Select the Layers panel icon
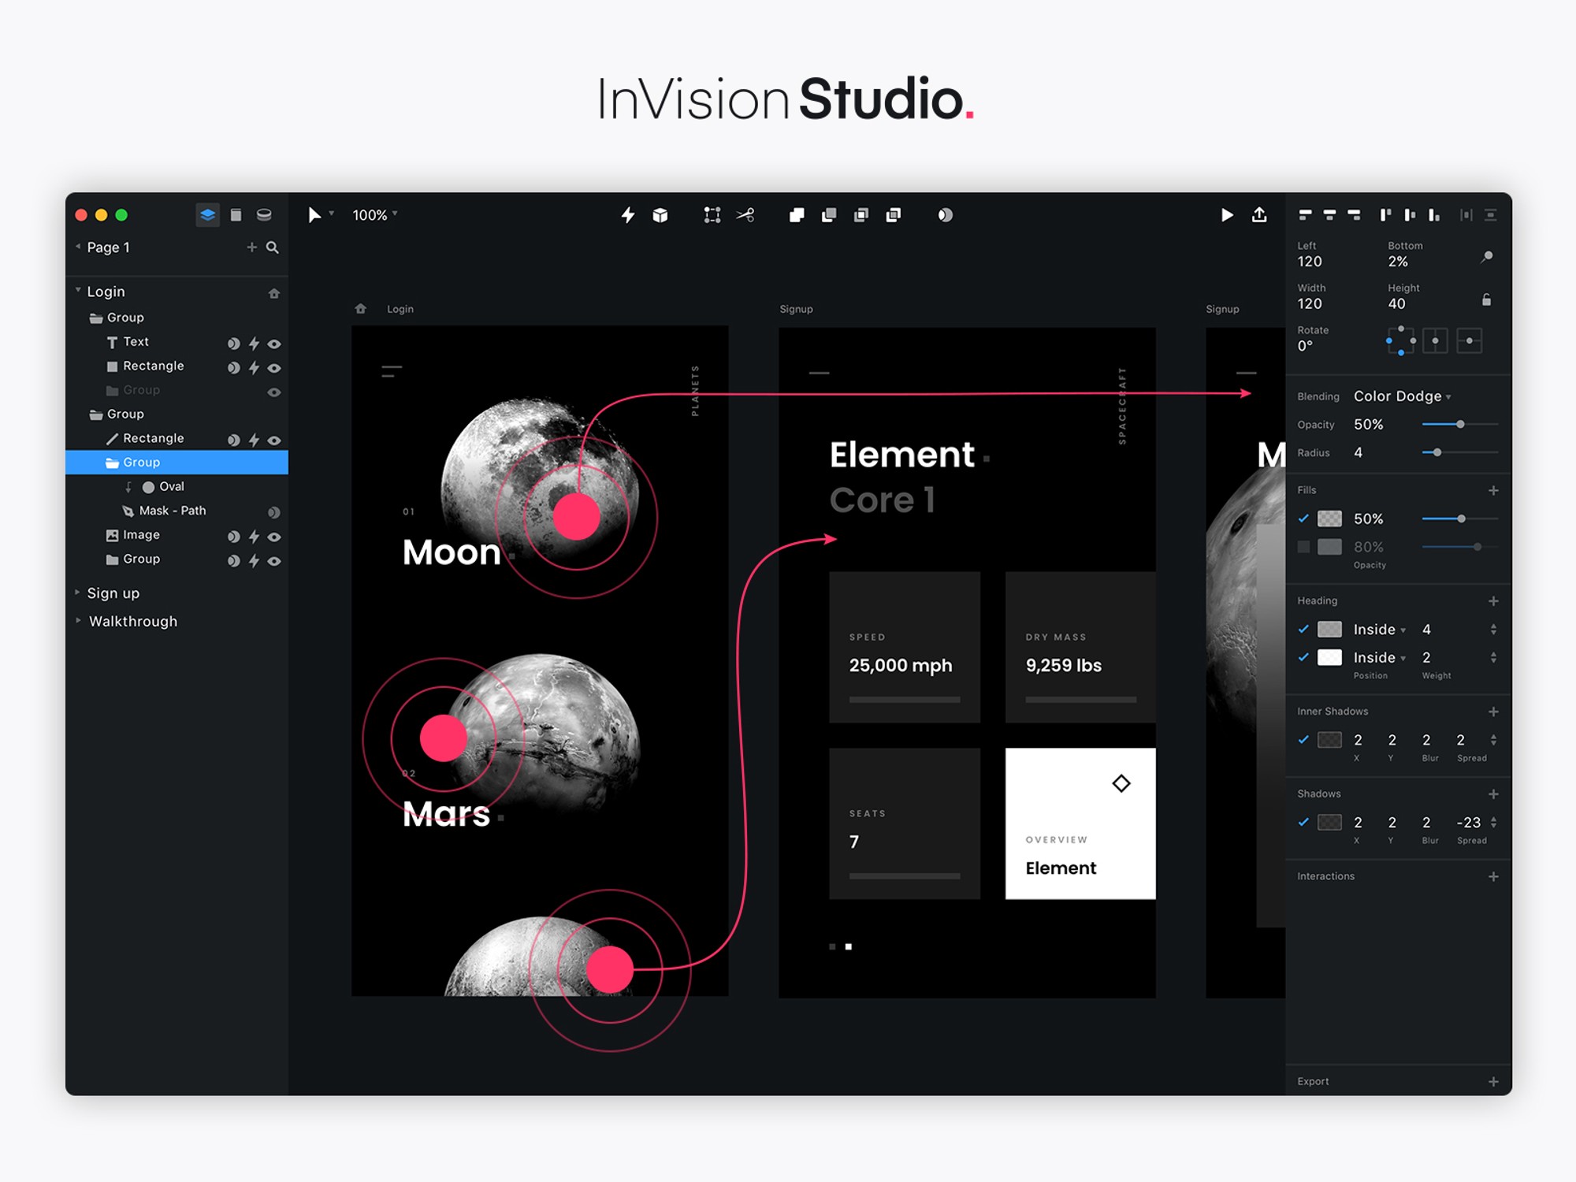 [207, 215]
